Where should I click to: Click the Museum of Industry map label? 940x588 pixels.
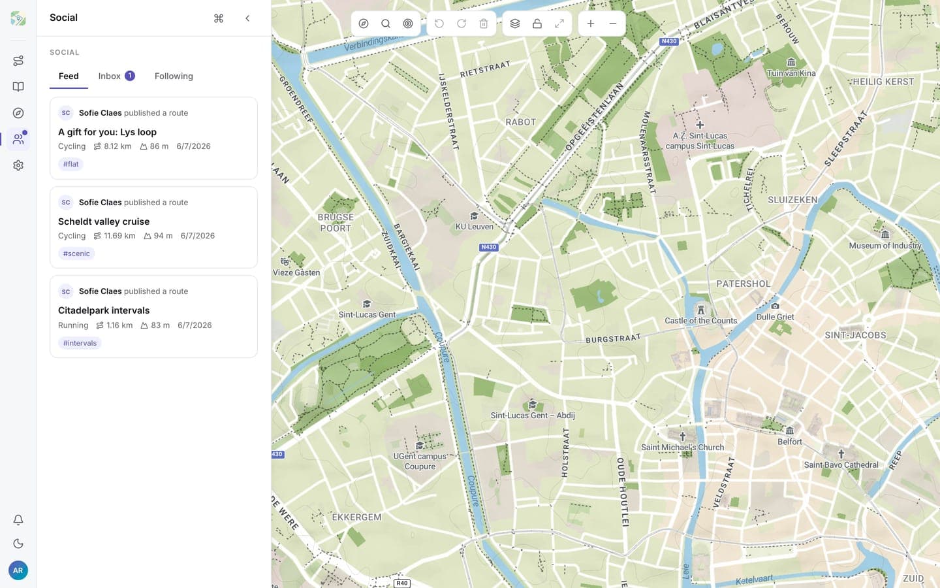tap(885, 246)
